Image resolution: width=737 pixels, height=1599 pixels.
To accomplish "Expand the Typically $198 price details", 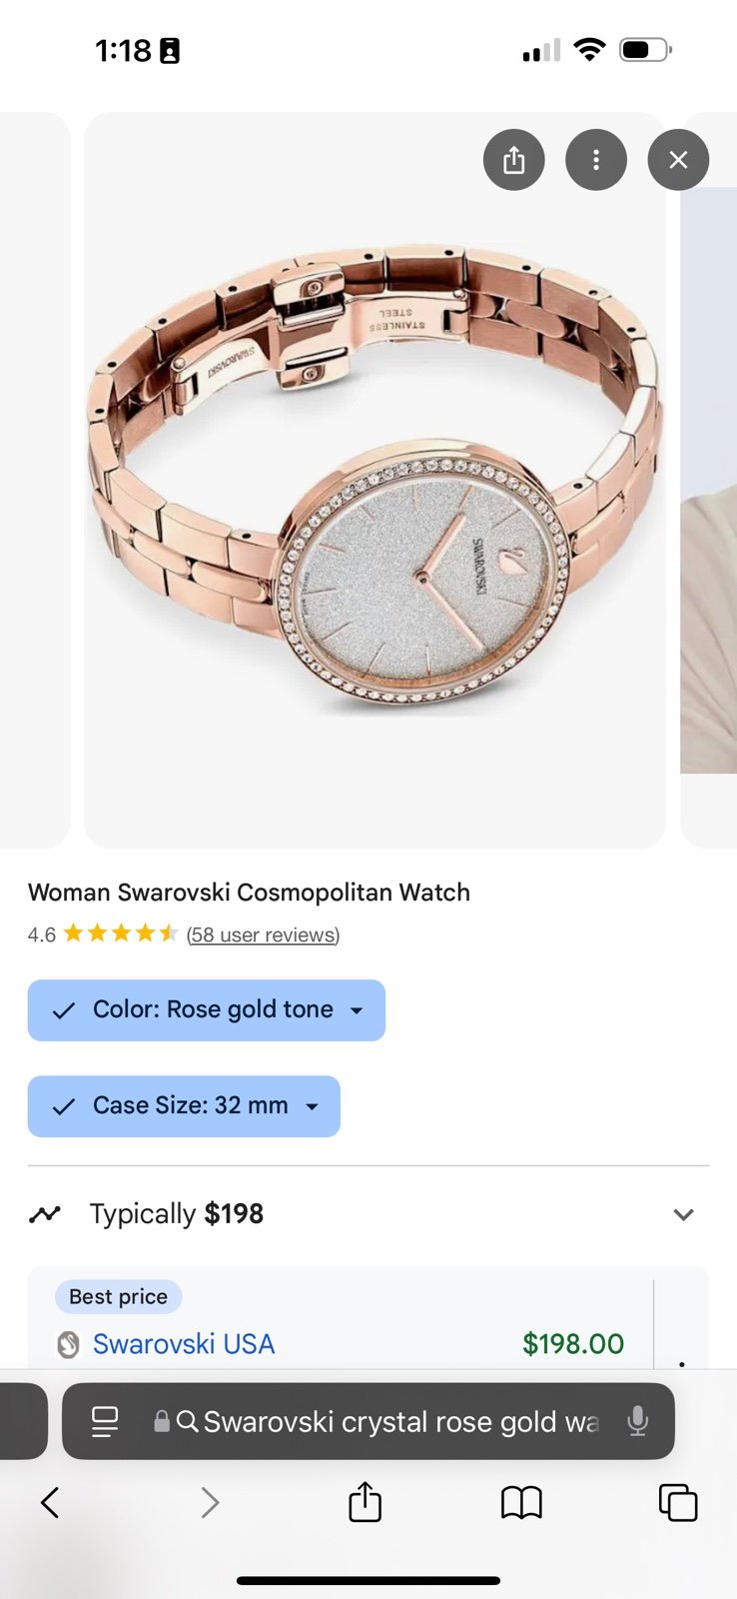I will 368,1214.
